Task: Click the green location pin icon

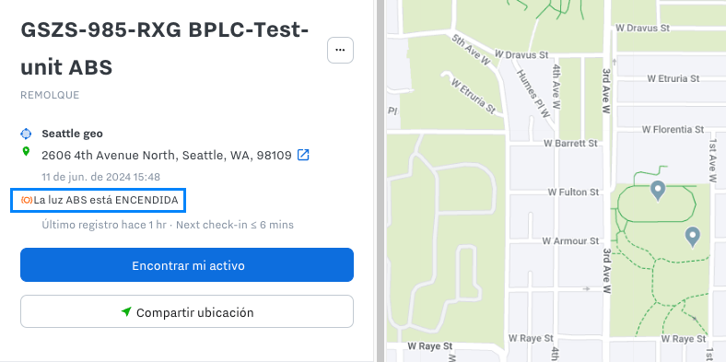Action: point(26,151)
